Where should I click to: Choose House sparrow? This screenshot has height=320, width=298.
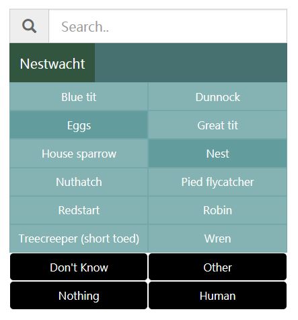pos(79,154)
